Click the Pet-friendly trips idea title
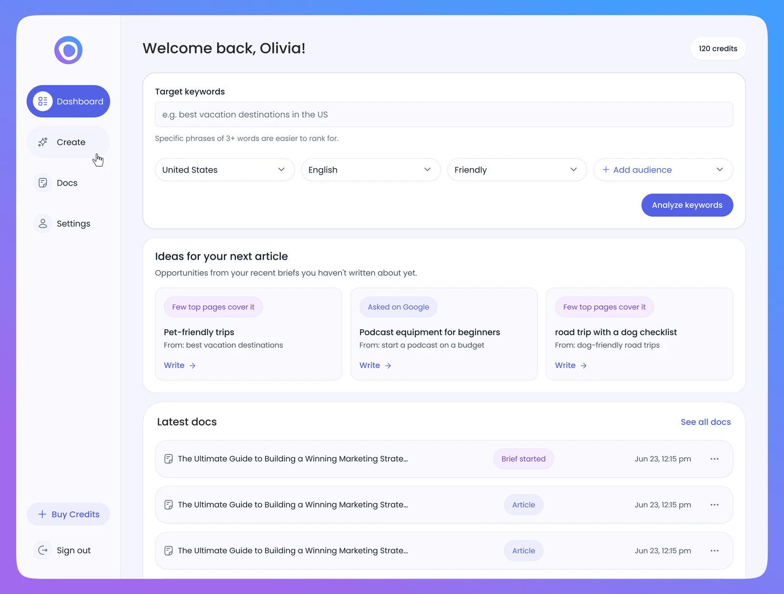 pos(199,332)
